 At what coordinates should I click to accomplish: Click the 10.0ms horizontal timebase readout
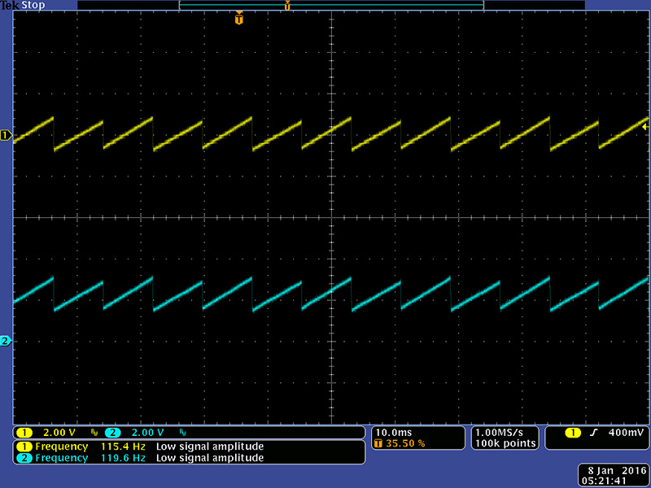(x=394, y=432)
